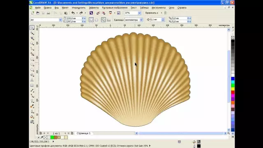This screenshot has width=263, height=148.
Task: Open file using the folder icon
Action: tap(38, 13)
